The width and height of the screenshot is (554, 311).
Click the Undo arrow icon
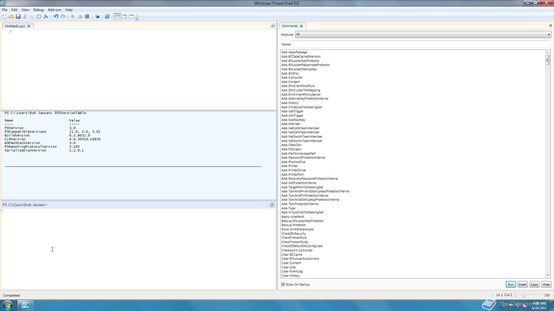[56, 17]
